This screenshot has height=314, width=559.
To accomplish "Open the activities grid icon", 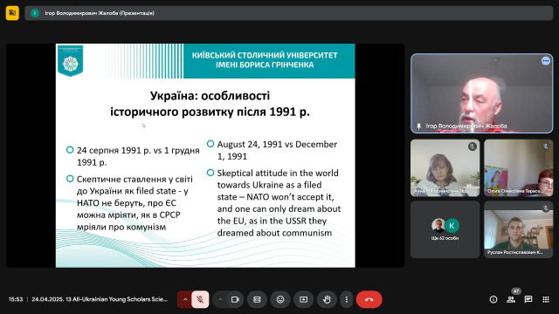I will (x=546, y=299).
